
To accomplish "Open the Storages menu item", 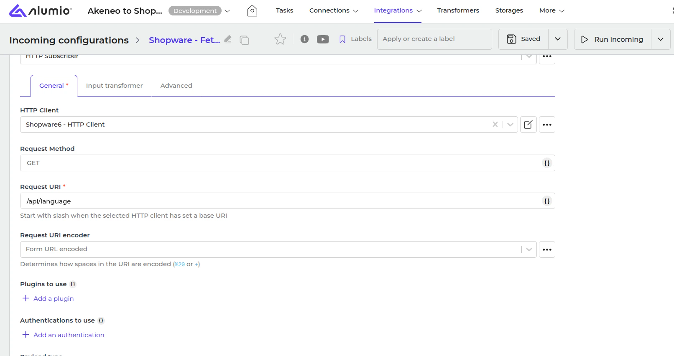I will (509, 10).
